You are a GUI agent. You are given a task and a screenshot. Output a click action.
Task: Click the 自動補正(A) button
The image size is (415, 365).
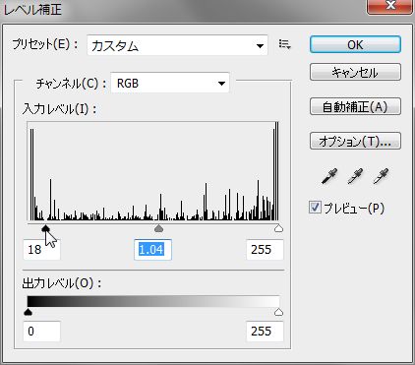coord(355,106)
